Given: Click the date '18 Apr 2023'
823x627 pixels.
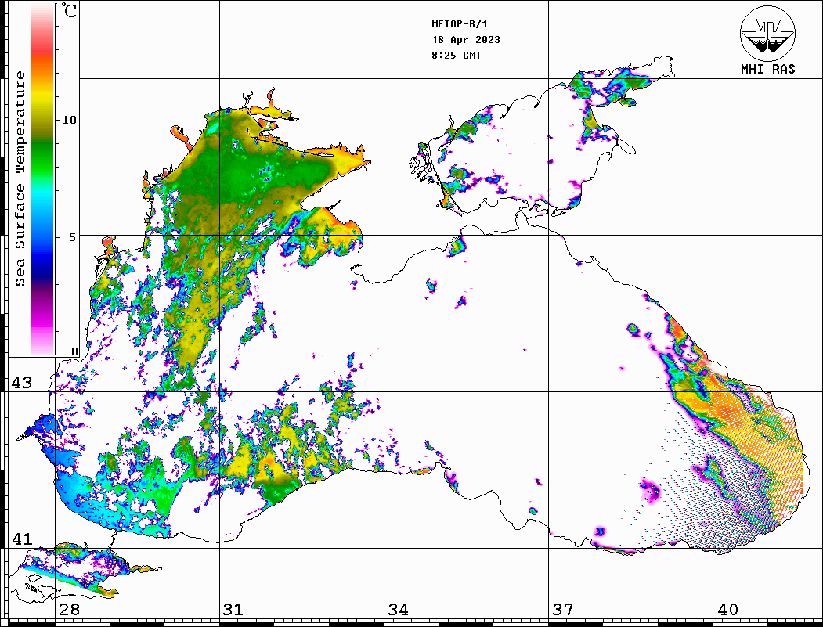Looking at the screenshot, I should tap(466, 40).
